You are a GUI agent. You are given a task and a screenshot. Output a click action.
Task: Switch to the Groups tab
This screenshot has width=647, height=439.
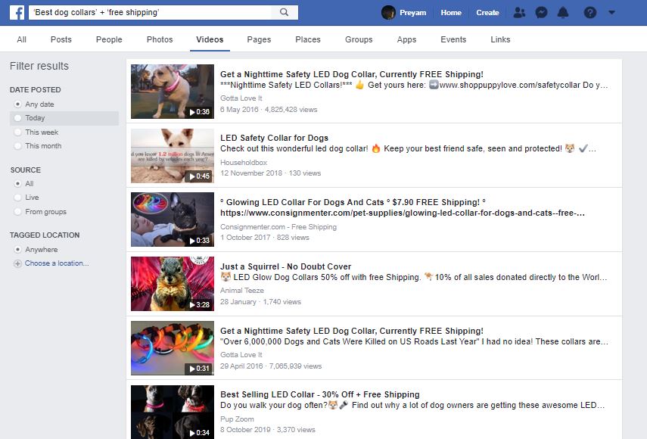359,39
